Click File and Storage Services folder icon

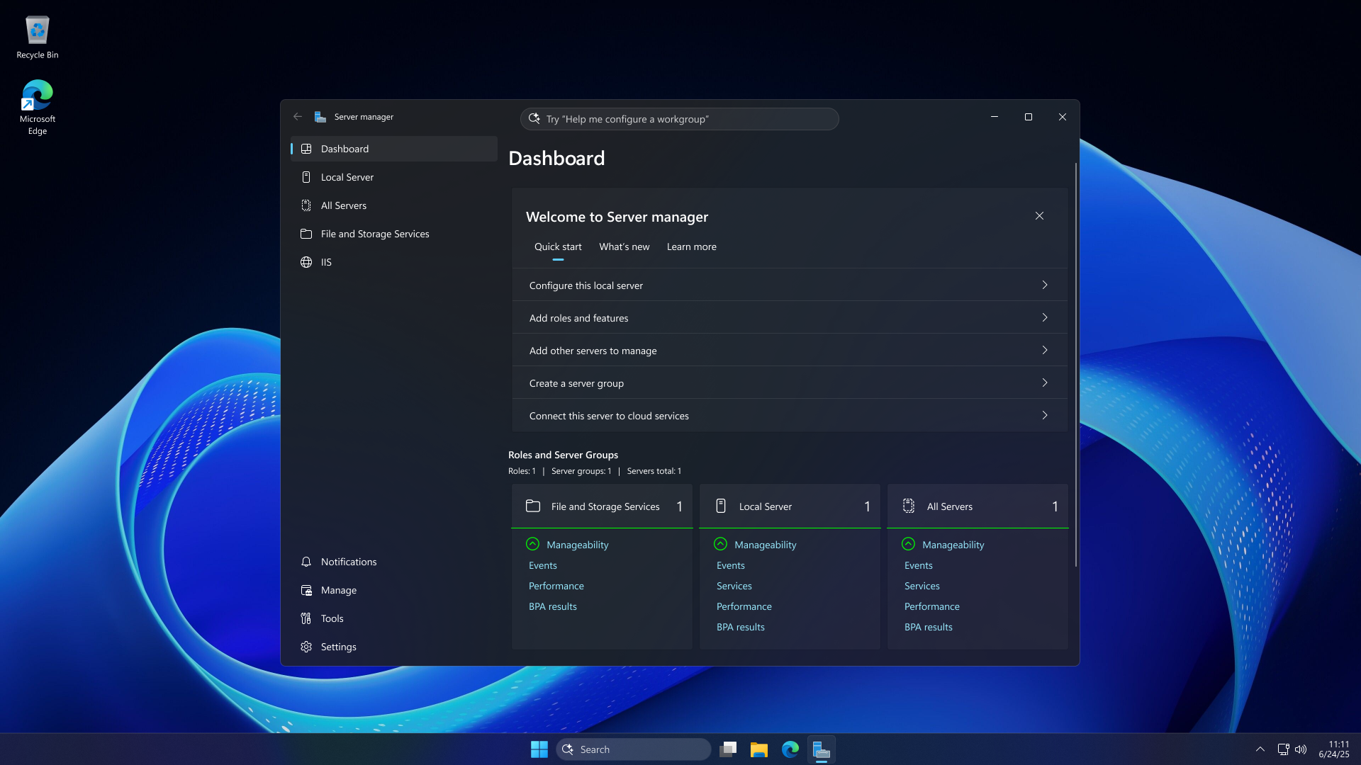[306, 234]
